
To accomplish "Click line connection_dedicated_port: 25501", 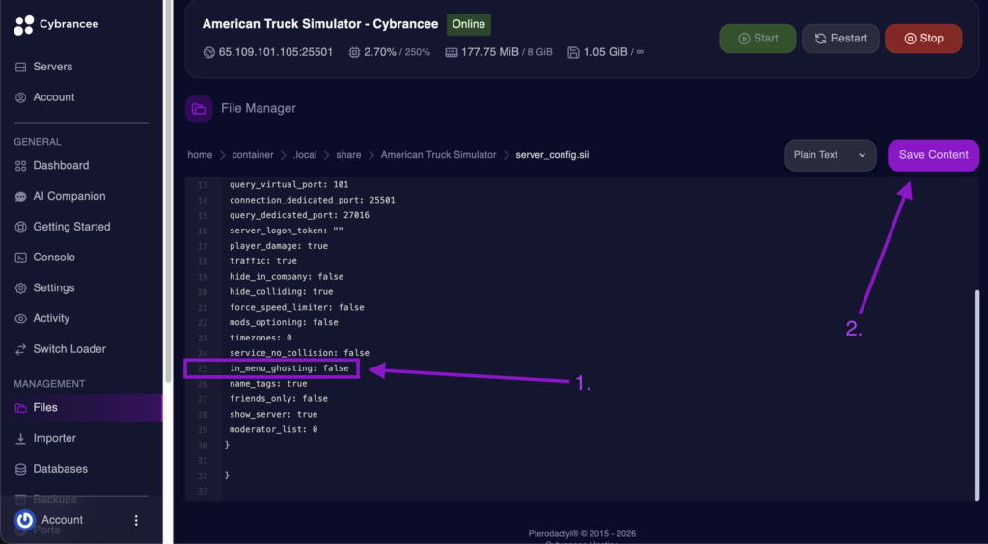I will [313, 201].
